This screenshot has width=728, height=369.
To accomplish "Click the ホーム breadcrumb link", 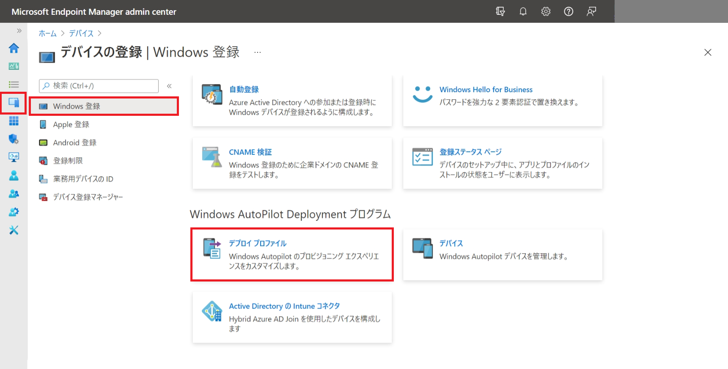I will coord(47,33).
